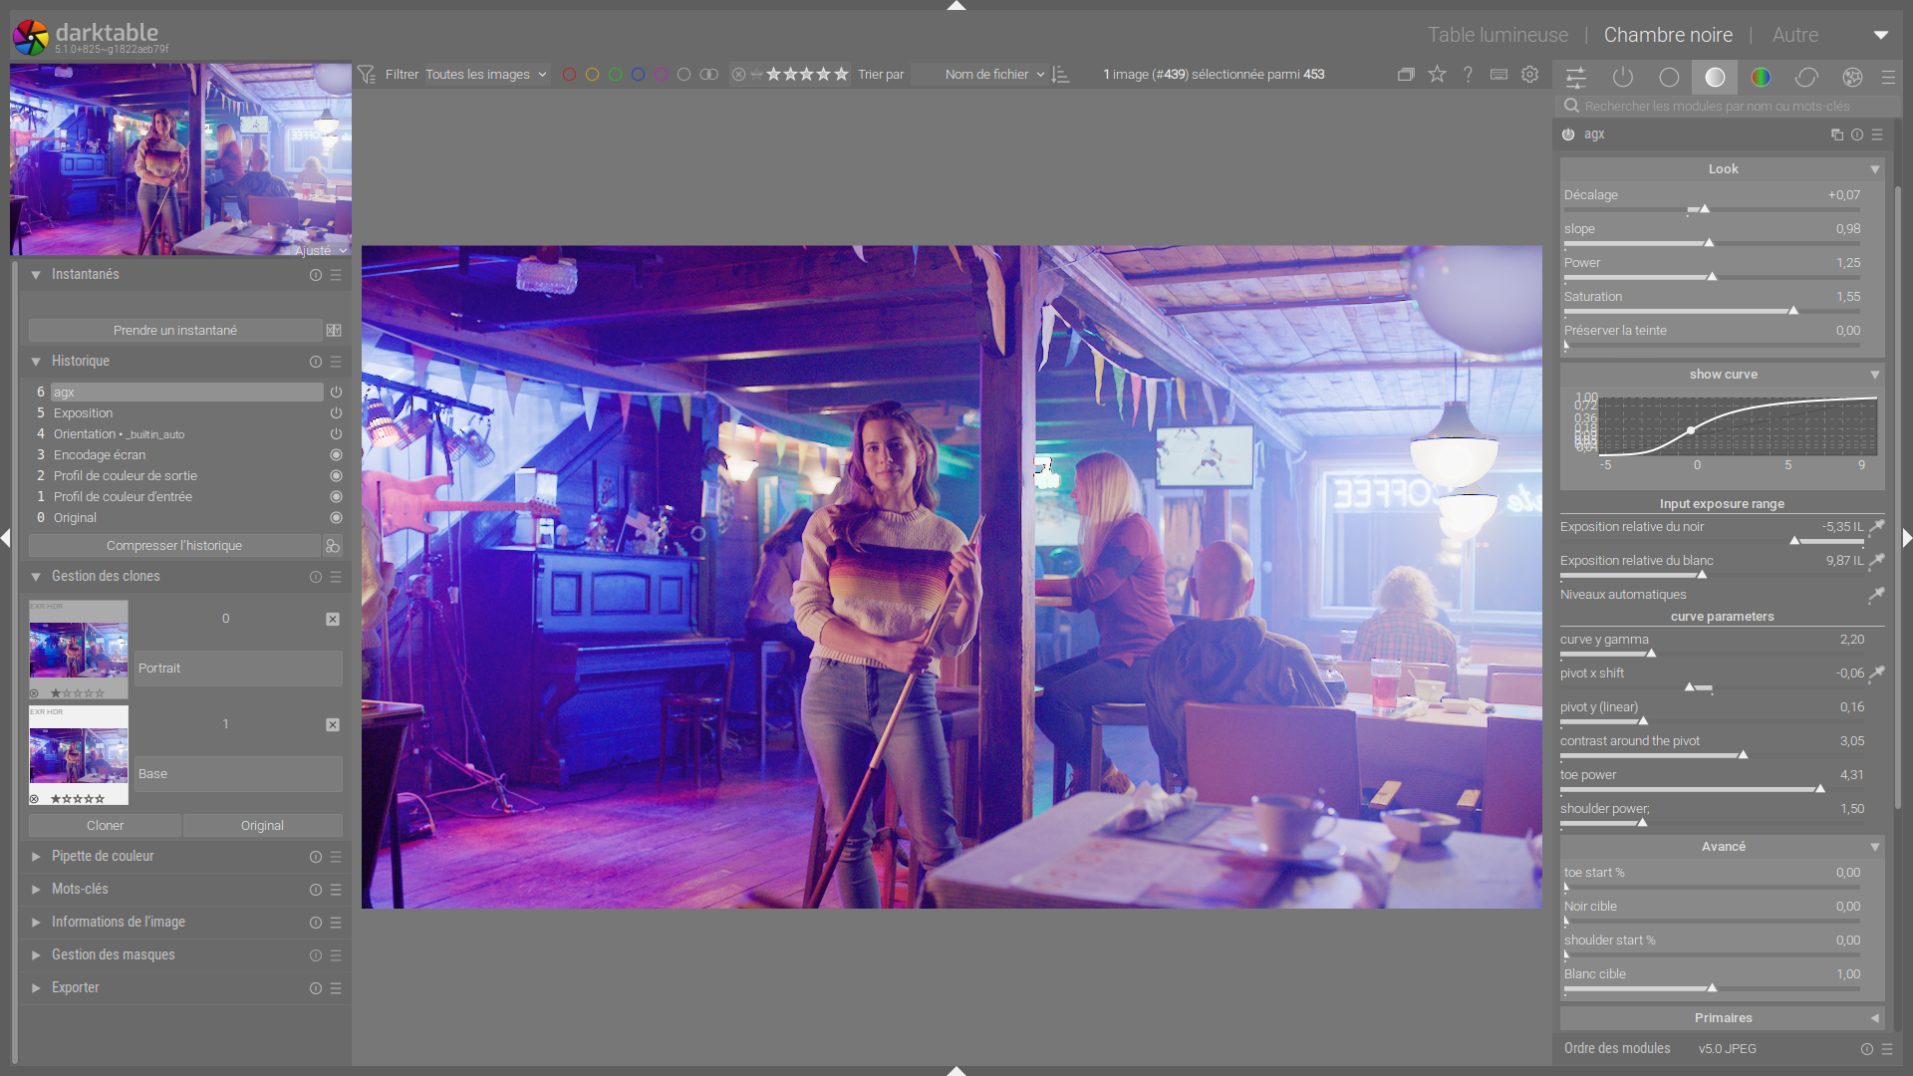The height and width of the screenshot is (1076, 1913).
Task: Open the effects modules group star icon
Action: 1852,77
